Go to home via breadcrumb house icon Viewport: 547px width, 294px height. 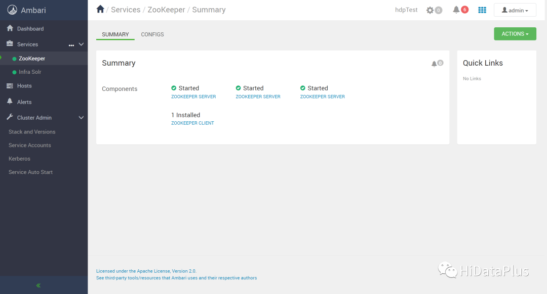point(100,10)
